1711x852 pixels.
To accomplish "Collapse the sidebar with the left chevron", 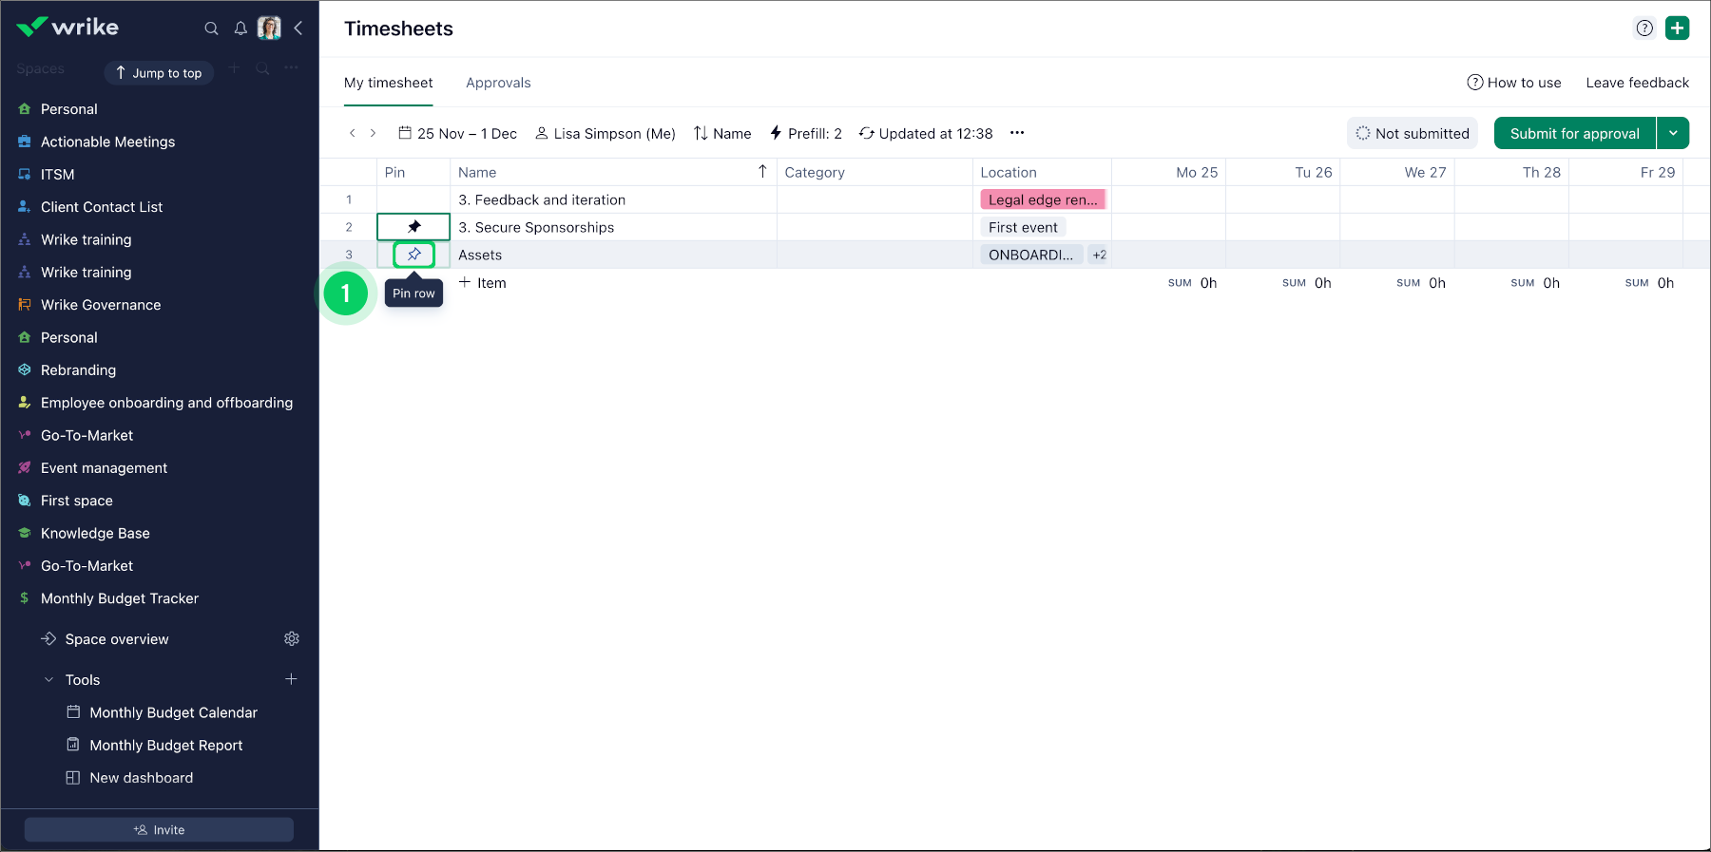I will coord(298,28).
